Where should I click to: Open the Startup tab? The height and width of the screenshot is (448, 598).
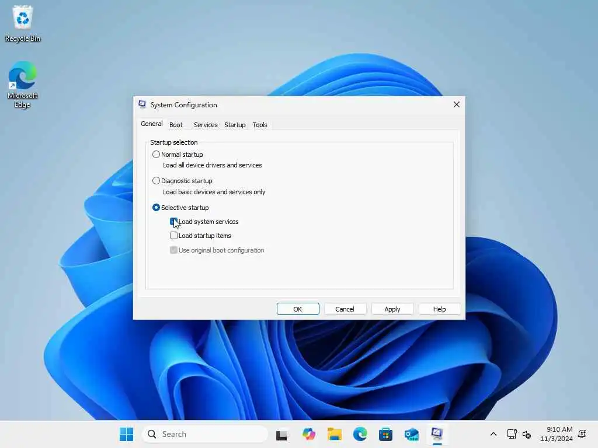(235, 125)
